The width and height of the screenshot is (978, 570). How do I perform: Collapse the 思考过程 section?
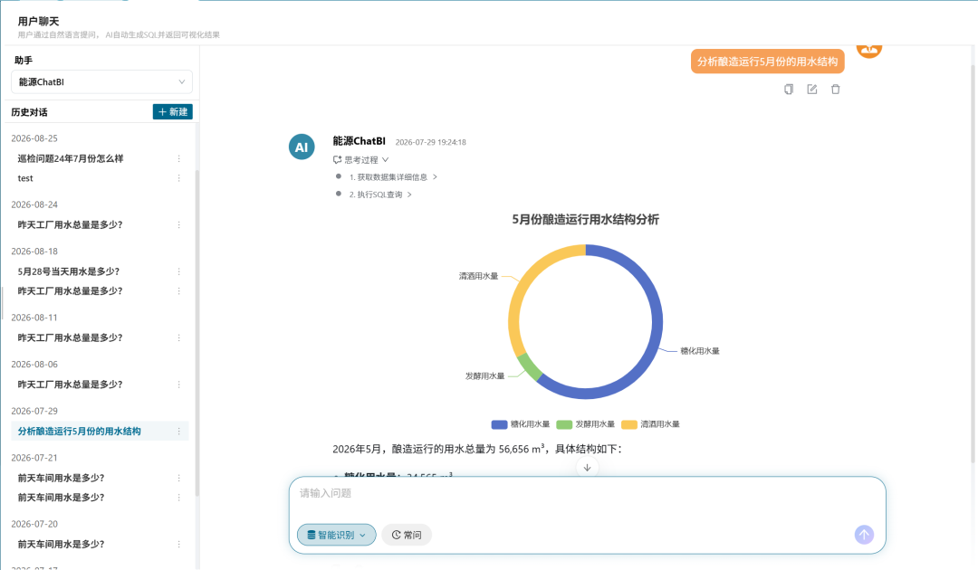tap(361, 159)
